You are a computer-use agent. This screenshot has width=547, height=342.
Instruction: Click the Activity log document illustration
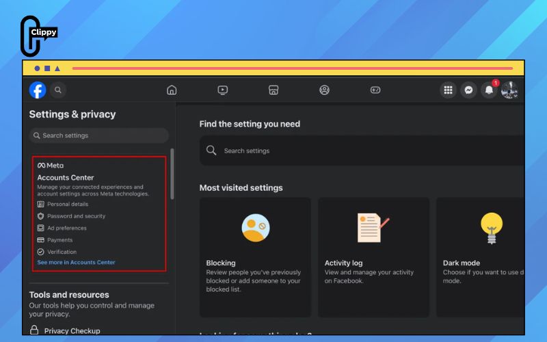(x=373, y=228)
